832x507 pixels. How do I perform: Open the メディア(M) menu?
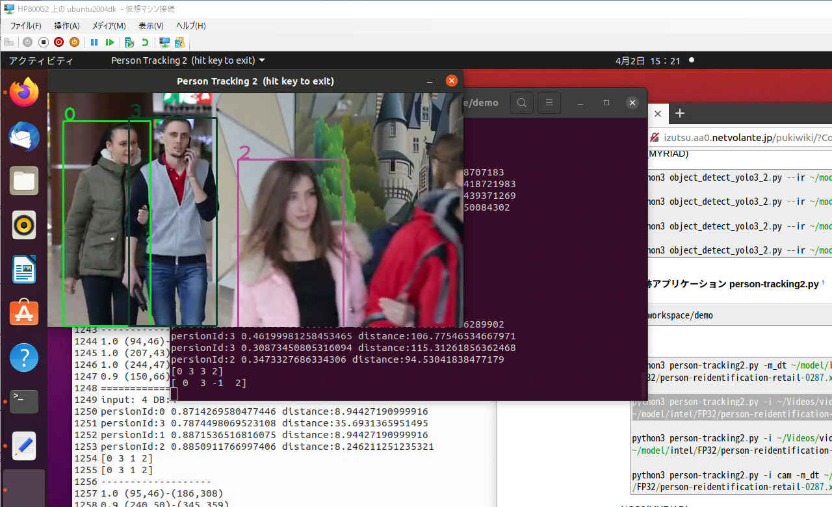pyautogui.click(x=109, y=25)
